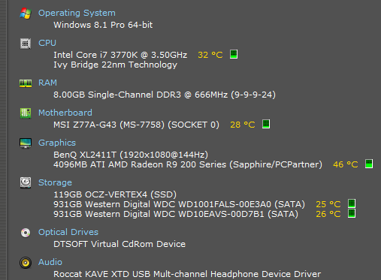The width and height of the screenshot is (381, 280).
Task: Click the WD1001FALS drive temperature indicator
Action: (x=352, y=203)
